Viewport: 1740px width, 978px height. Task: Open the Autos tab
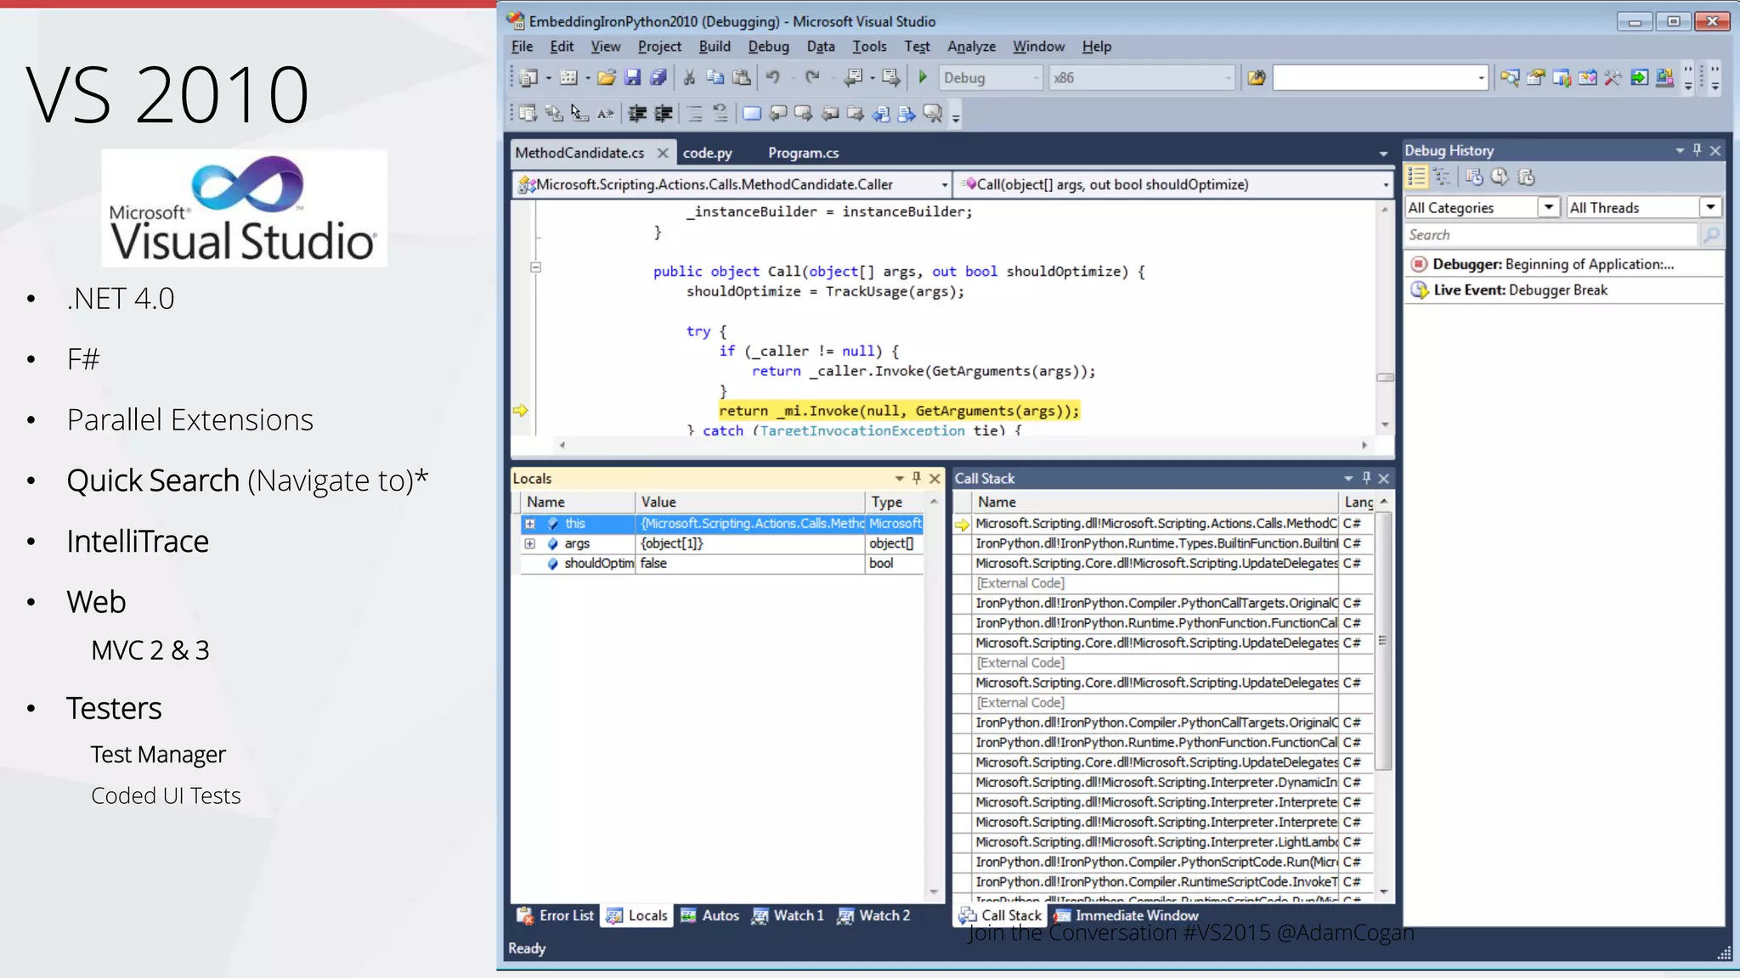[710, 915]
